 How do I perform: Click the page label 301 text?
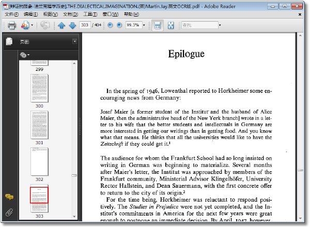[x=39, y=143]
